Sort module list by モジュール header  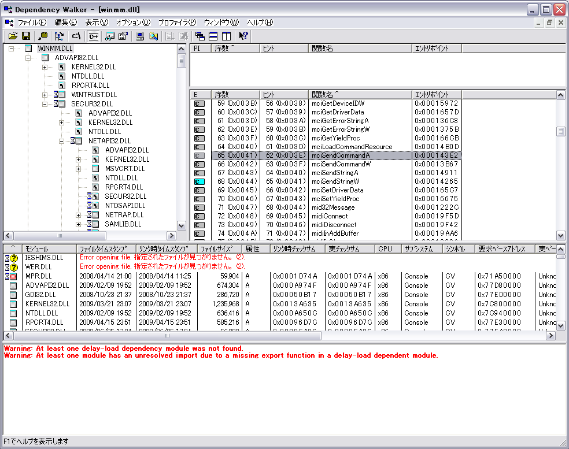49,249
